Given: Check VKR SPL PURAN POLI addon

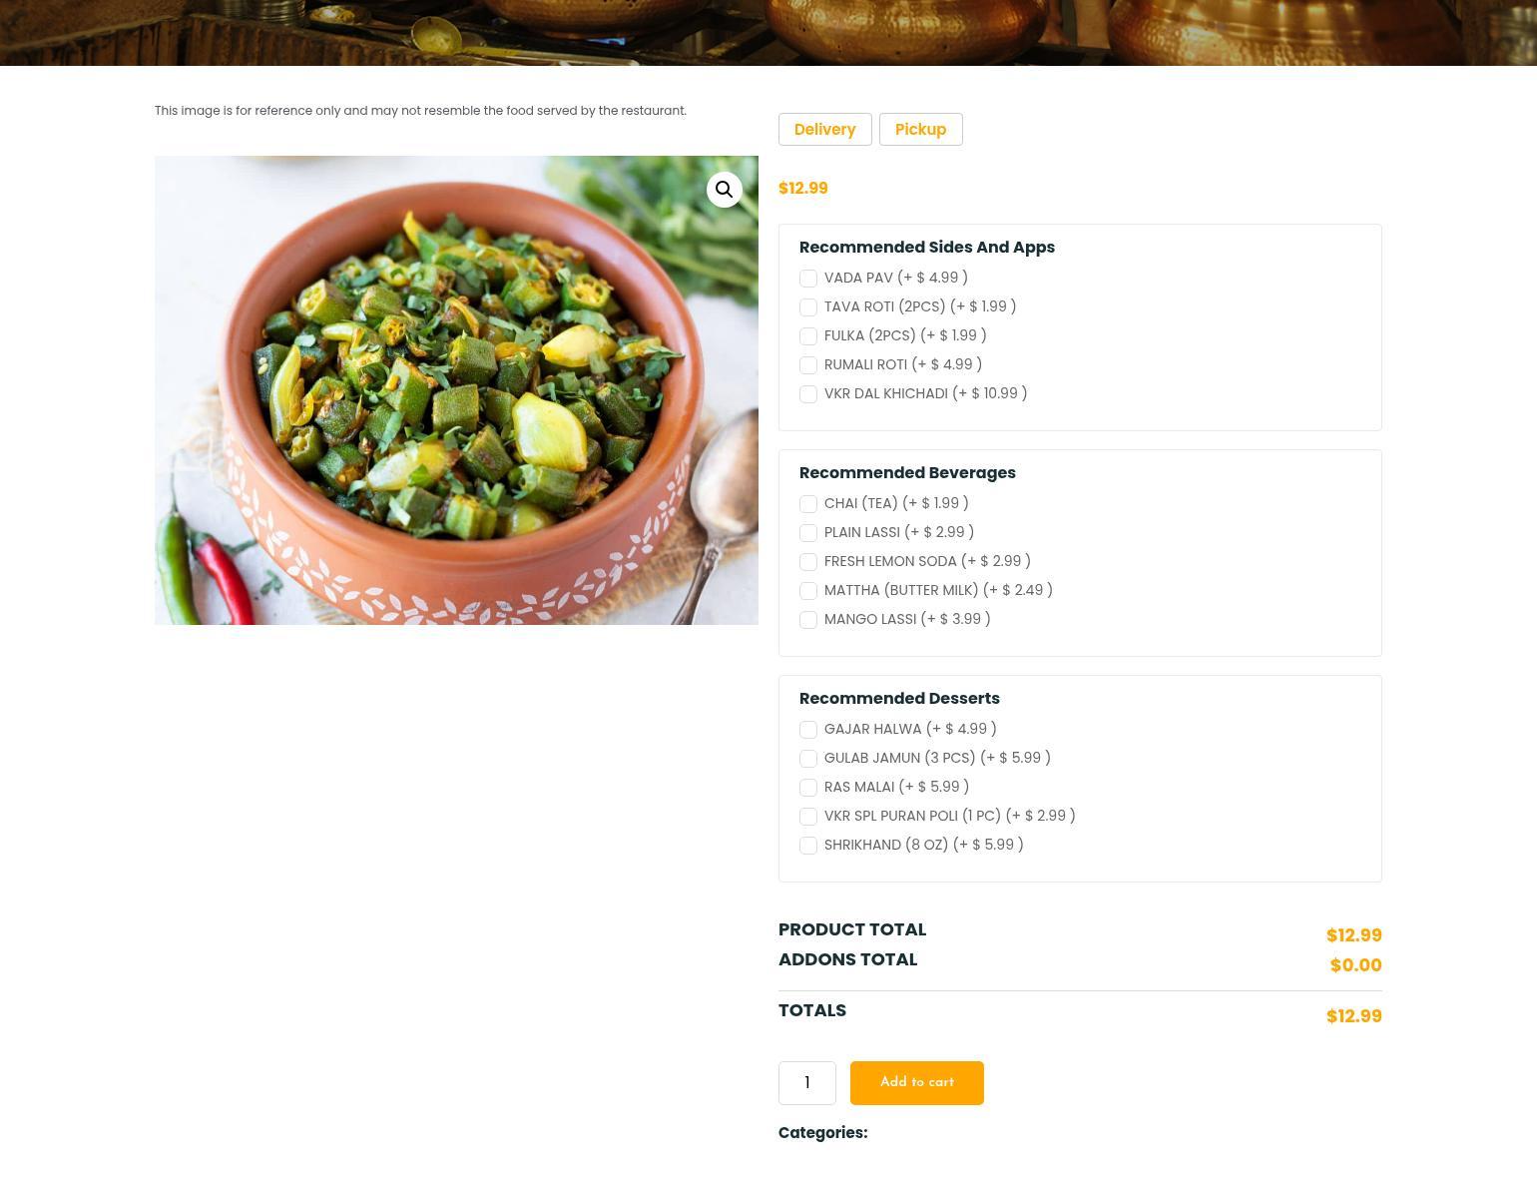Looking at the screenshot, I should (x=808, y=817).
